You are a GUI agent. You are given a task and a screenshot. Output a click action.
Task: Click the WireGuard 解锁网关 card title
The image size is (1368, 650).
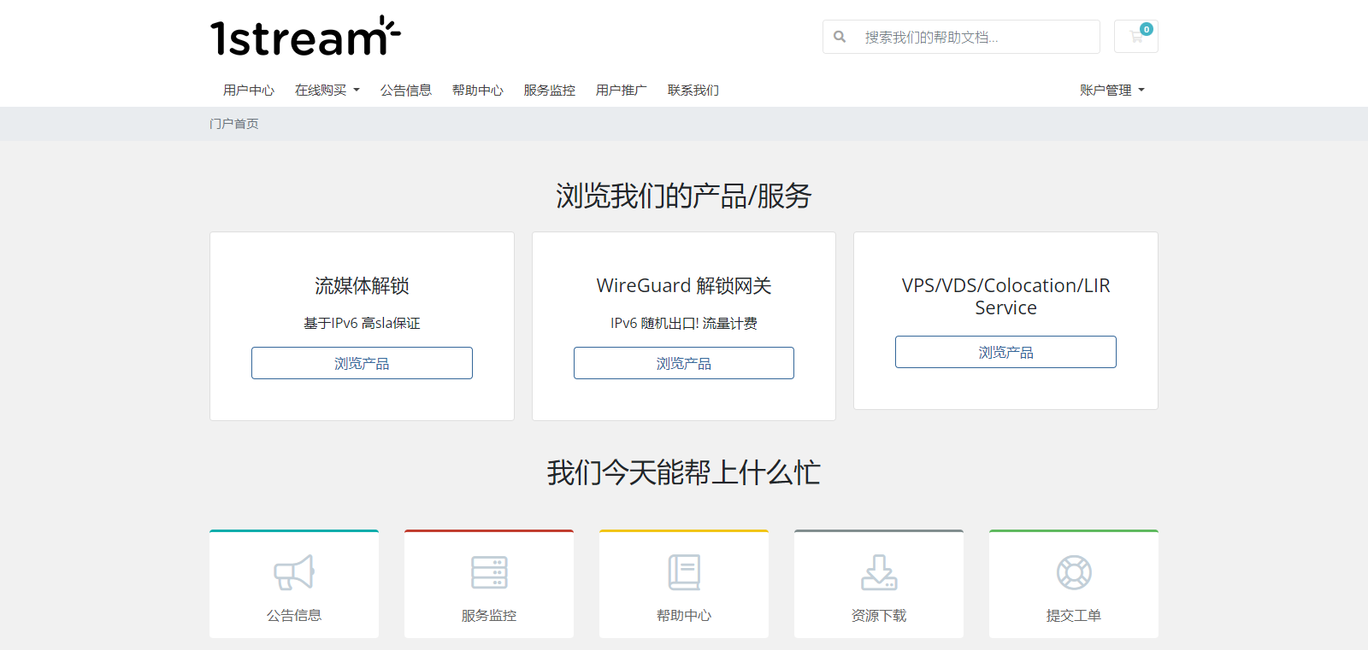point(684,285)
